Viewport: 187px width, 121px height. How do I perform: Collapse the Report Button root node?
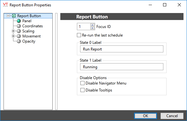pyautogui.click(x=8, y=16)
